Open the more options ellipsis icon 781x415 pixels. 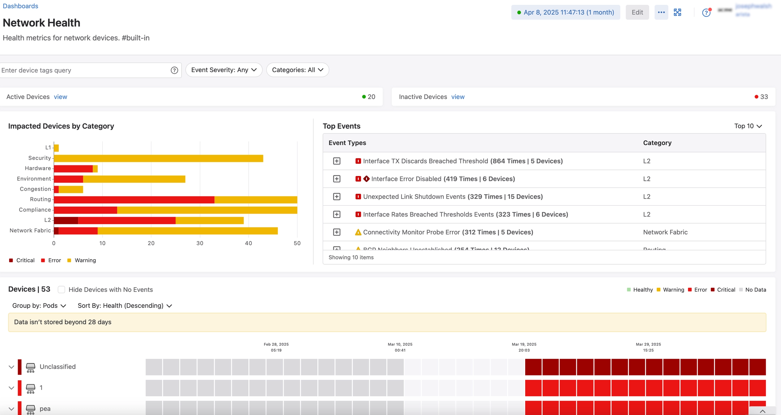click(x=661, y=12)
